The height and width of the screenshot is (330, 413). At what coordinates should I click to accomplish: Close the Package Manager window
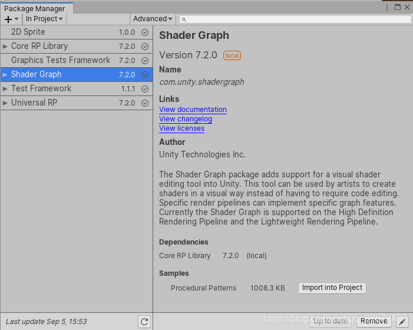(407, 8)
